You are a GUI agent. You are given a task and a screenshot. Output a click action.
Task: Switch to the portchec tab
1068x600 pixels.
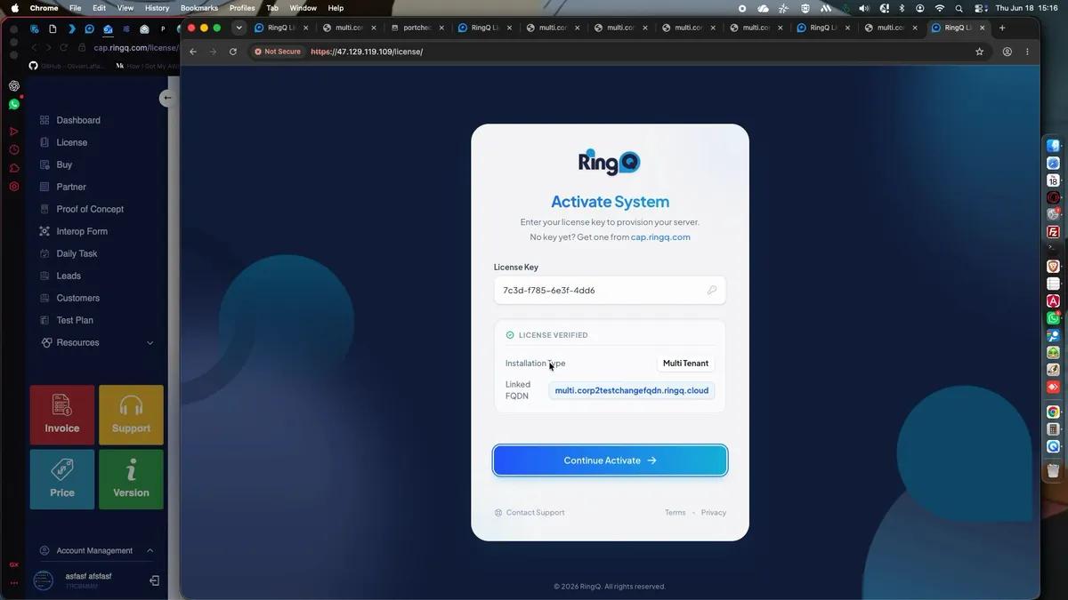(418, 28)
